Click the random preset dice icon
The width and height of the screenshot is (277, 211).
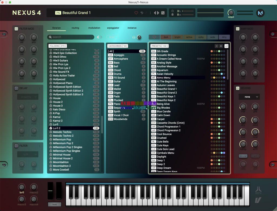tap(163, 13)
